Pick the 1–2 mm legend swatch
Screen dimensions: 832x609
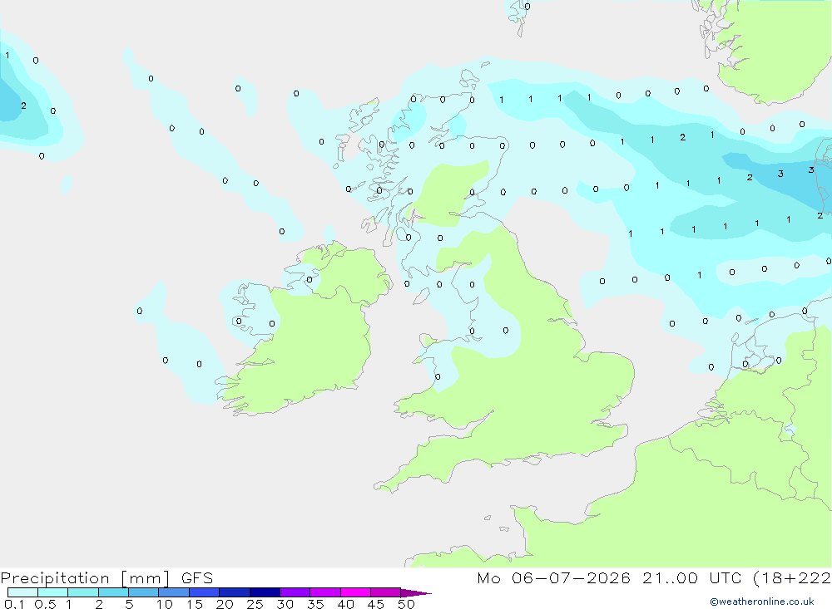83,592
